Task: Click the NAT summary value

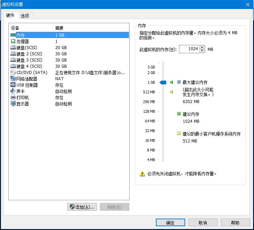Action: coord(59,79)
